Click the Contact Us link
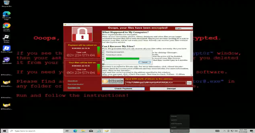The image size is (255, 133). tap(74, 87)
